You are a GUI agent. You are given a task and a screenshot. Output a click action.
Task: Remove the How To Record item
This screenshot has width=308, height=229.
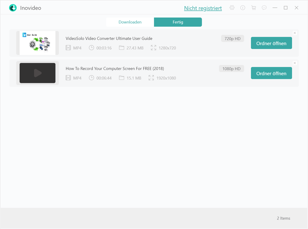click(x=295, y=63)
